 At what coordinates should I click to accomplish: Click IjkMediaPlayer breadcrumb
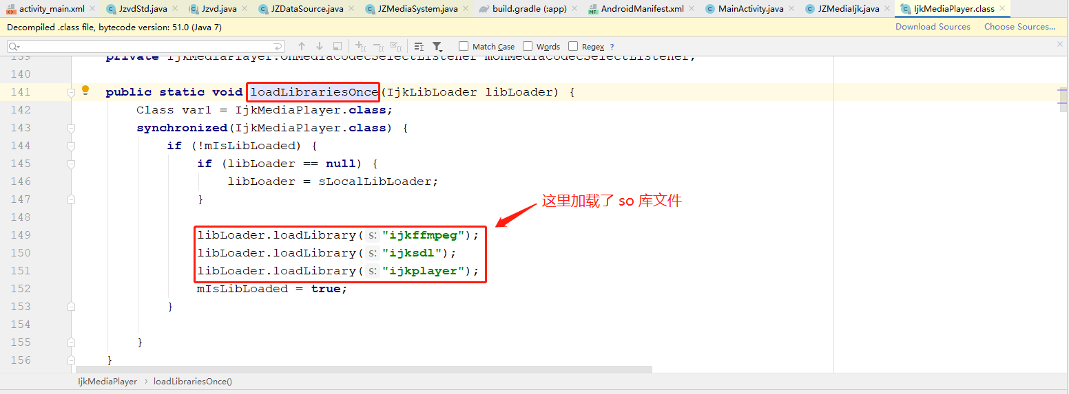click(107, 382)
